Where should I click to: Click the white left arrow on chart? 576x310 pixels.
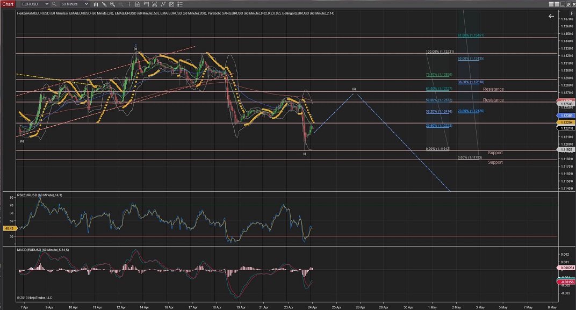[551, 16]
